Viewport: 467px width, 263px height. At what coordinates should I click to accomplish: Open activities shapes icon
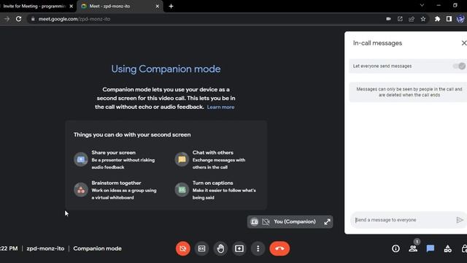447,248
